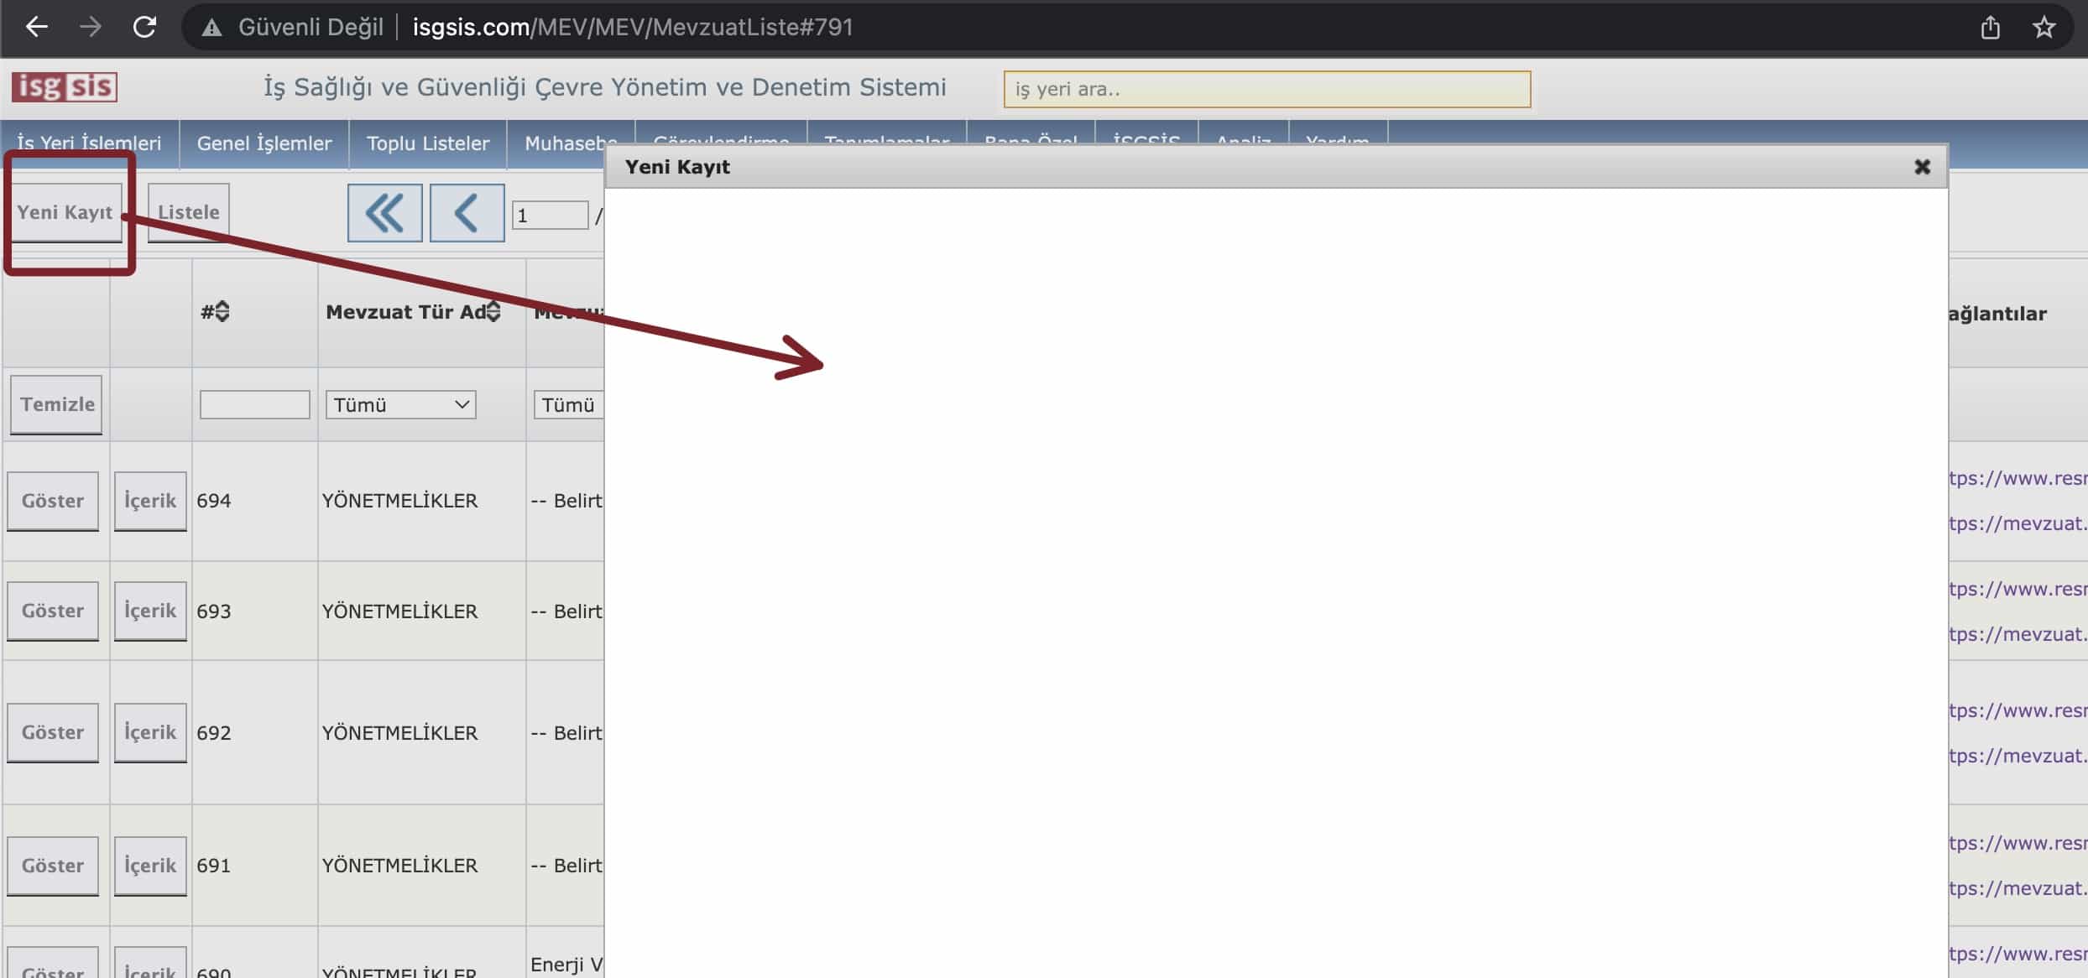
Task: Click the Güvenli Değil warning icon
Action: 212,28
